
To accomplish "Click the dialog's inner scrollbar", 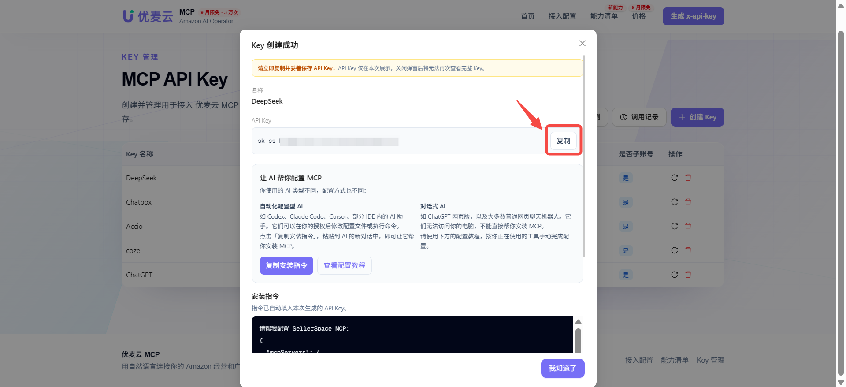I will [584, 156].
